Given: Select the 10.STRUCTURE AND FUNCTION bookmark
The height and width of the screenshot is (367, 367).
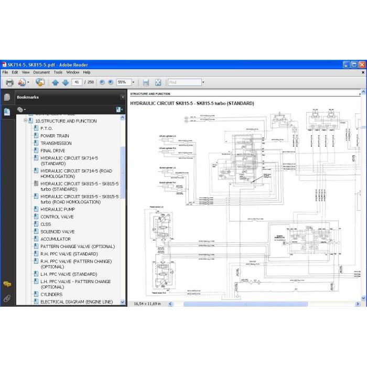Looking at the screenshot, I should coord(66,121).
